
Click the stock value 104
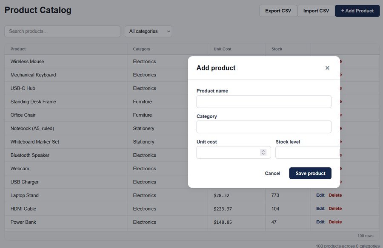click(275, 209)
